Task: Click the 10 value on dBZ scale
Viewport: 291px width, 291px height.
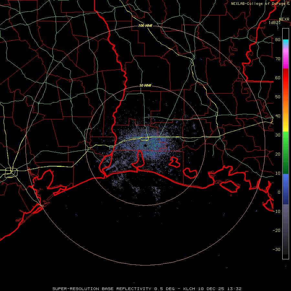Action: [x=278, y=173]
